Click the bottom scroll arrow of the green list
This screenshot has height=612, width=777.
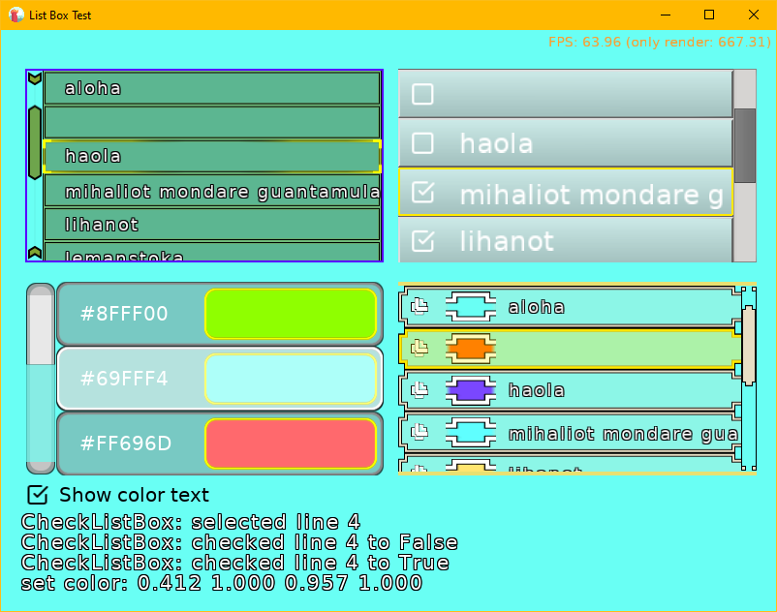point(35,253)
